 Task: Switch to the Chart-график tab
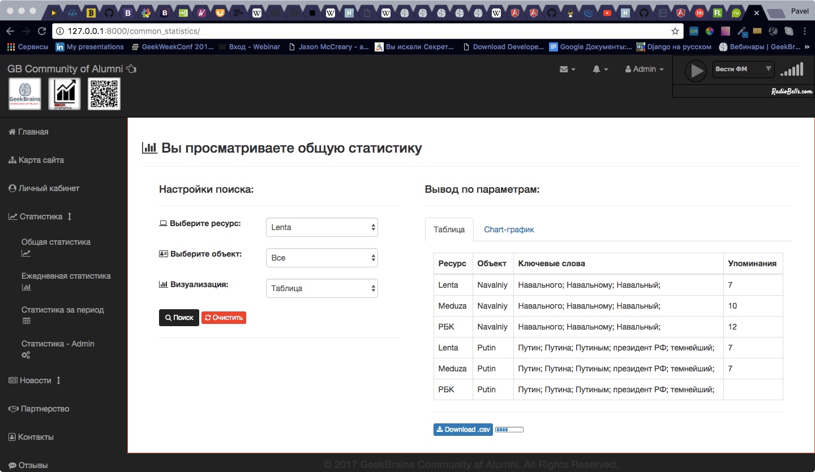pyautogui.click(x=509, y=229)
